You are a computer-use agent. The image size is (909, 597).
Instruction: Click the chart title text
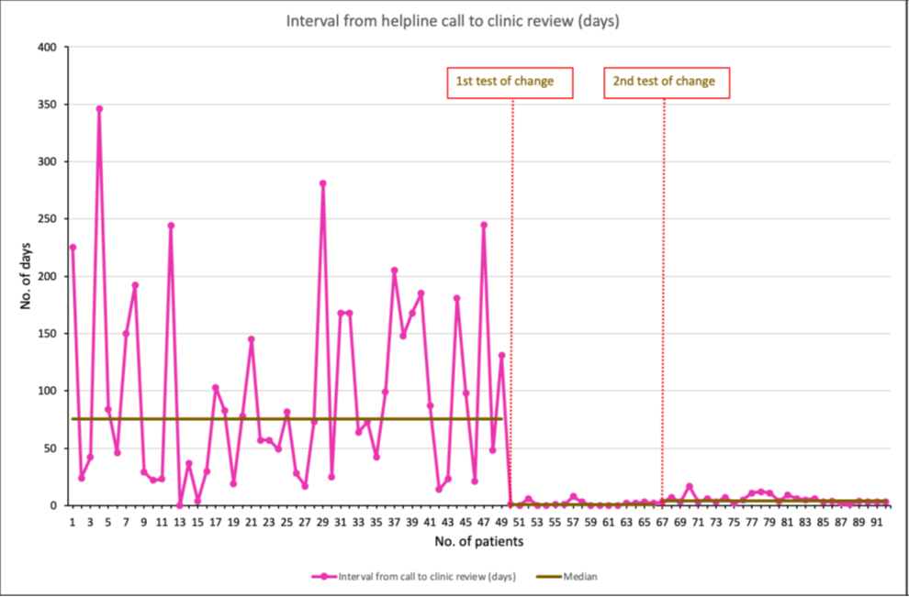tap(454, 22)
